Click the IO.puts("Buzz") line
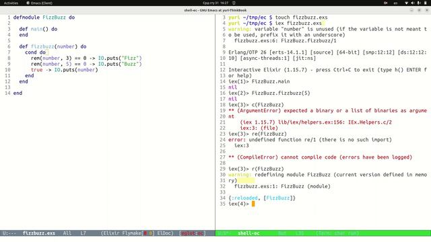The width and height of the screenshot is (431, 242). click(86, 64)
